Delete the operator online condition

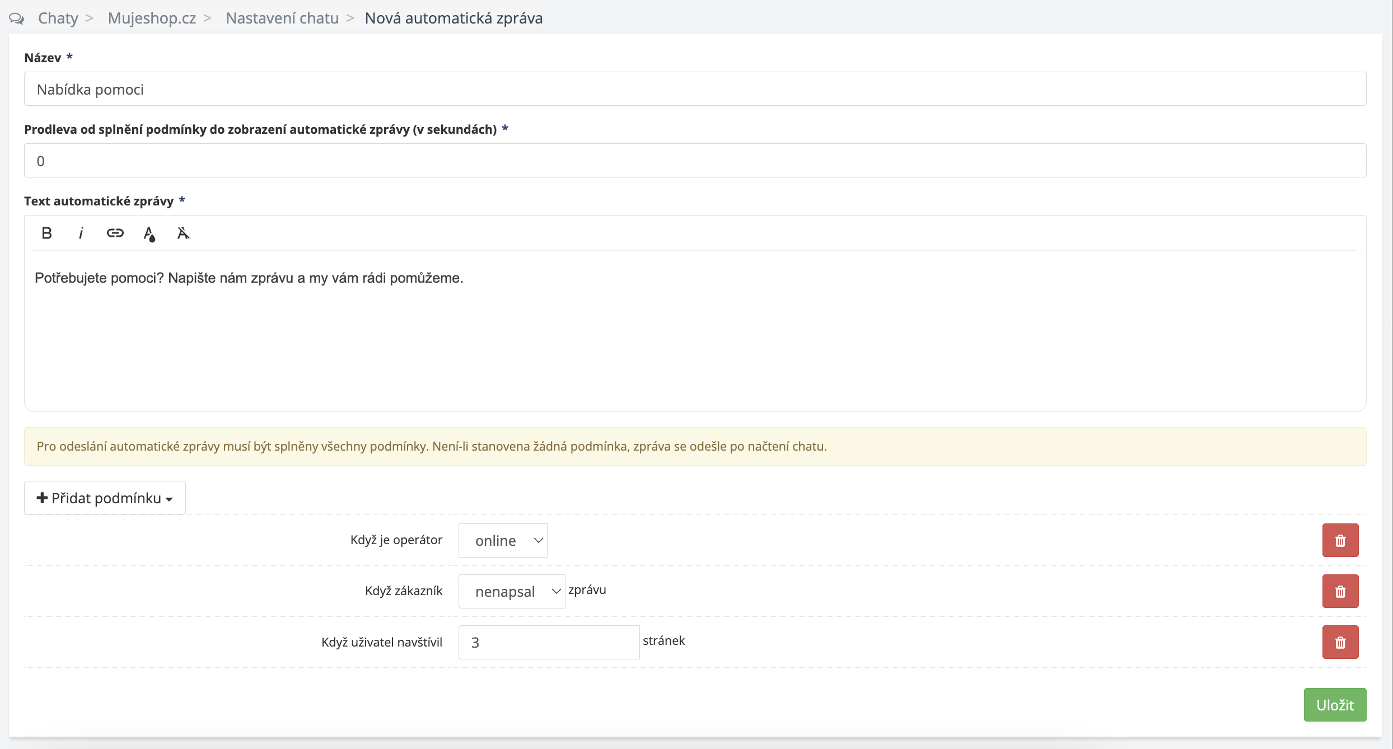click(1340, 540)
